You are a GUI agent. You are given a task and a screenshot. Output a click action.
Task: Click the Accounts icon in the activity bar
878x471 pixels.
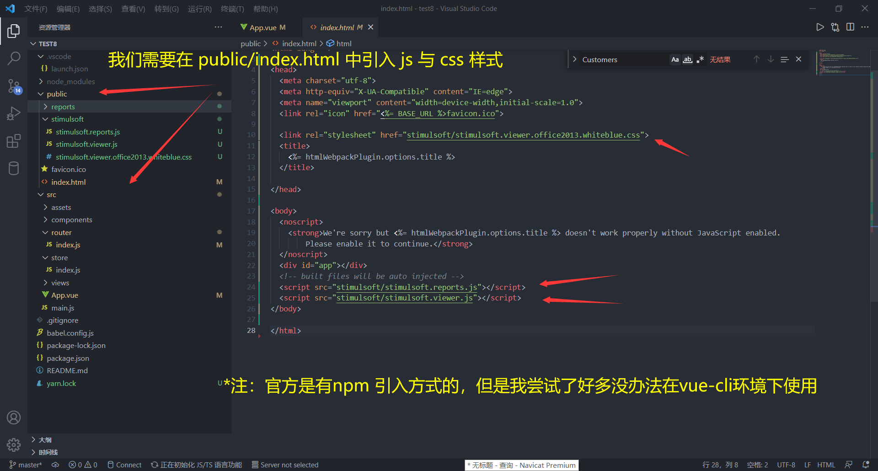click(x=14, y=417)
